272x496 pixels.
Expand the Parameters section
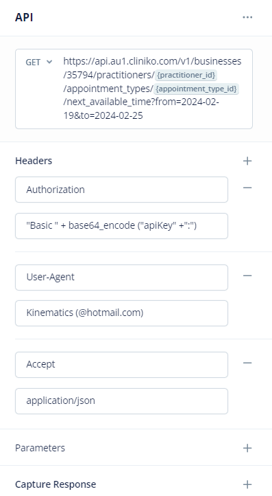pos(40,448)
